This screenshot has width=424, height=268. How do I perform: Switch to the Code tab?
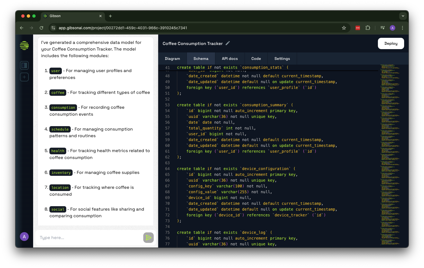[x=256, y=59]
